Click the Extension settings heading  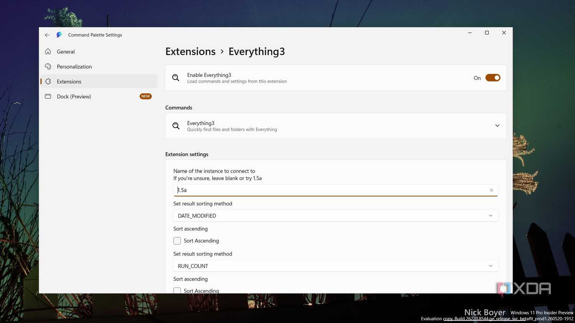click(x=187, y=154)
